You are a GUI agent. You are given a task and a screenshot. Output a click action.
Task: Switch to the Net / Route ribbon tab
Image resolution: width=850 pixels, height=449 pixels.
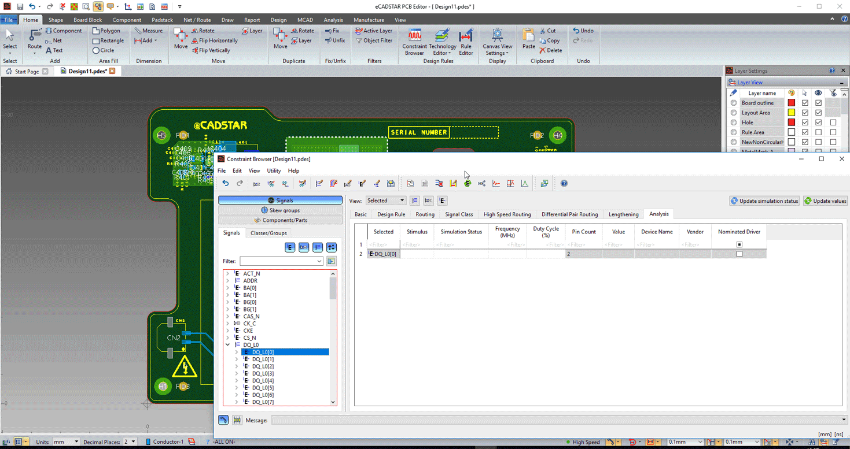pyautogui.click(x=197, y=20)
